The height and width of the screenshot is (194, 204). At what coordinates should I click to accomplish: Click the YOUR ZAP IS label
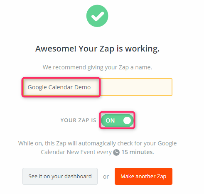78,120
